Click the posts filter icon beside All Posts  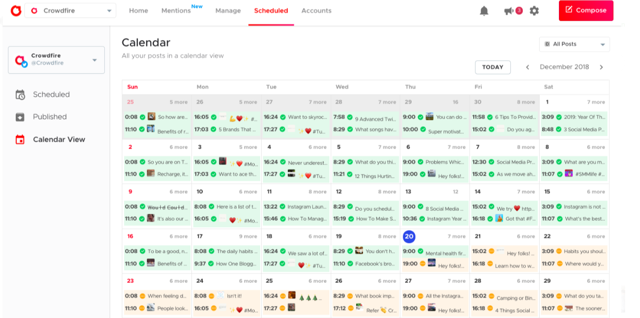pos(548,44)
